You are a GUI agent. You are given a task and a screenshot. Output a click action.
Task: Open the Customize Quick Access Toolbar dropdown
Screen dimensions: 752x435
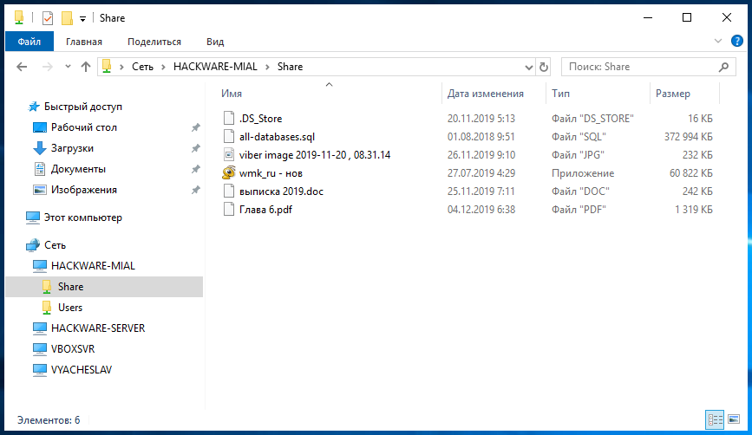point(82,18)
